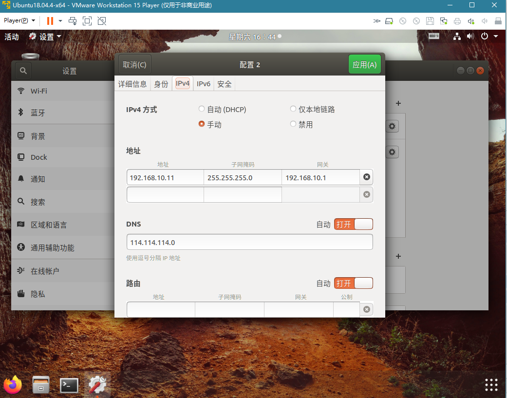
Task: Open the Files manager from the dock
Action: (41, 385)
